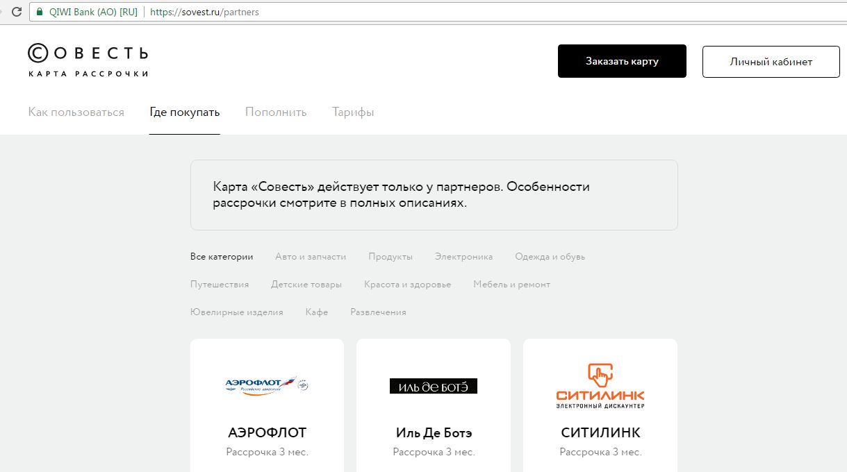The width and height of the screenshot is (847, 472).
Task: Open the Тарифы tab
Action: point(353,112)
